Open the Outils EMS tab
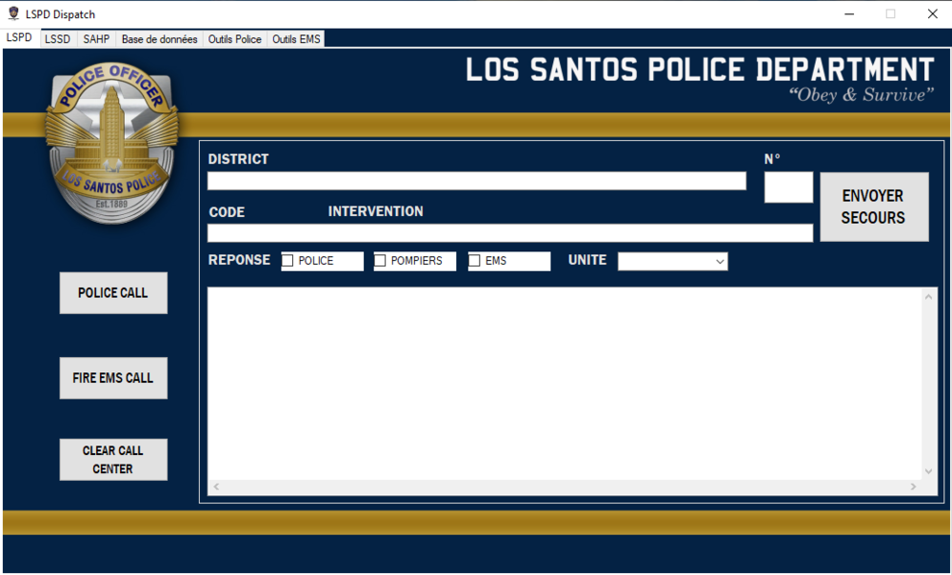Image resolution: width=952 pixels, height=575 pixels. coord(296,39)
